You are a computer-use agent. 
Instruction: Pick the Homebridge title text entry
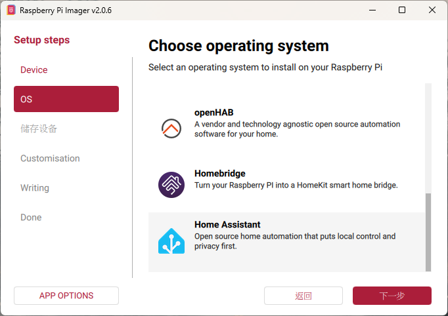(220, 174)
